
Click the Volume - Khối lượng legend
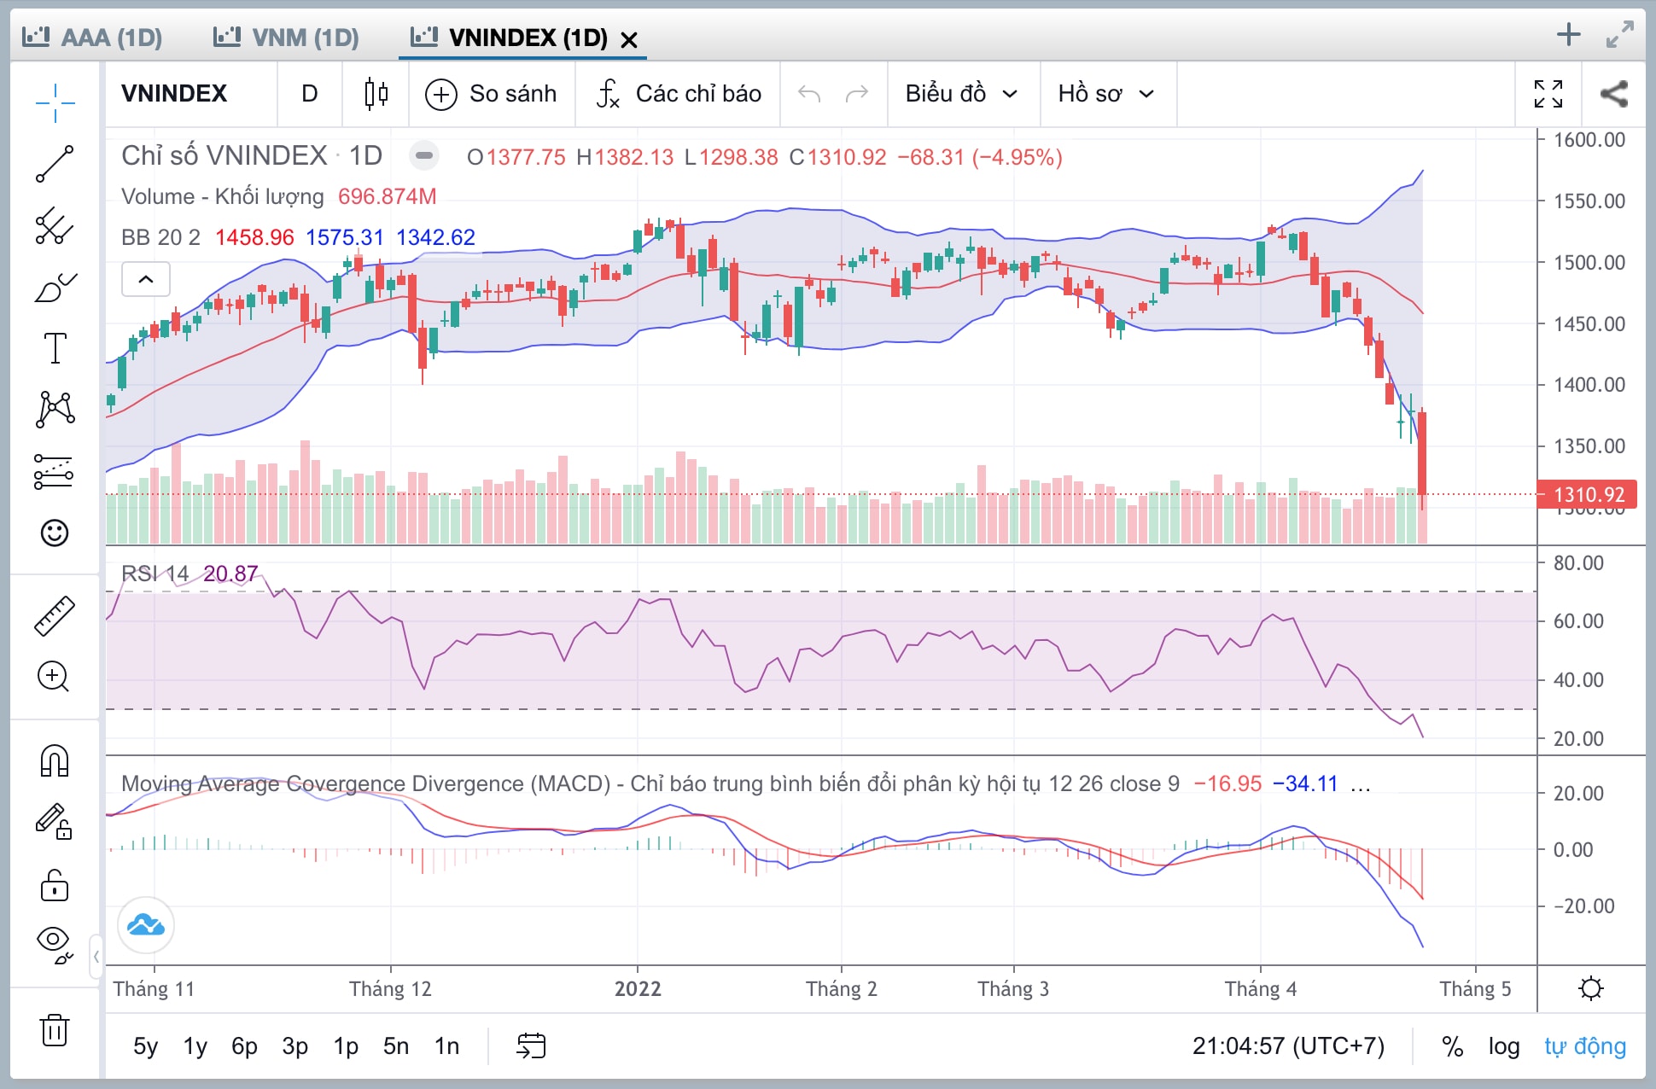pyautogui.click(x=223, y=196)
